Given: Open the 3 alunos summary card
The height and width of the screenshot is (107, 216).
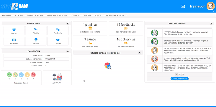Looking at the screenshot, I should [90, 42].
